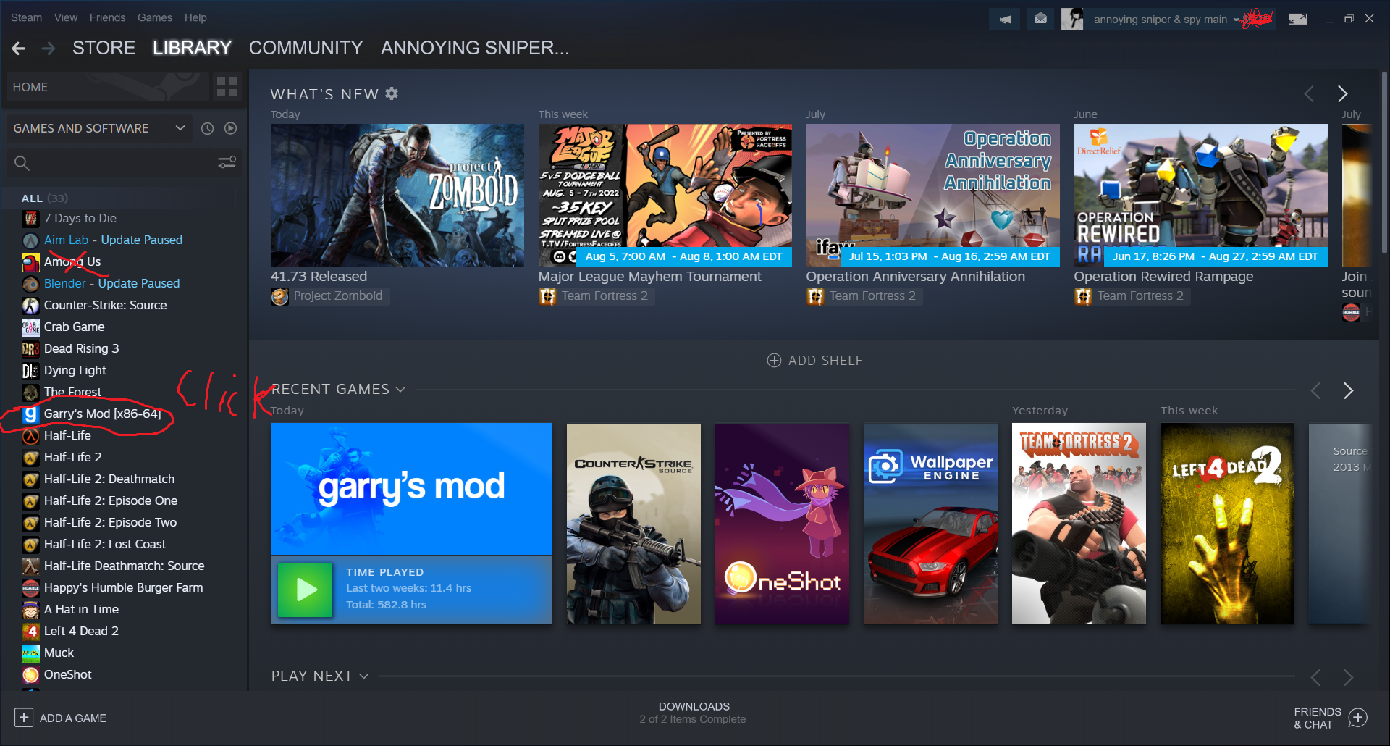Click the Left 4 Dead 2 list icon

pyautogui.click(x=30, y=632)
